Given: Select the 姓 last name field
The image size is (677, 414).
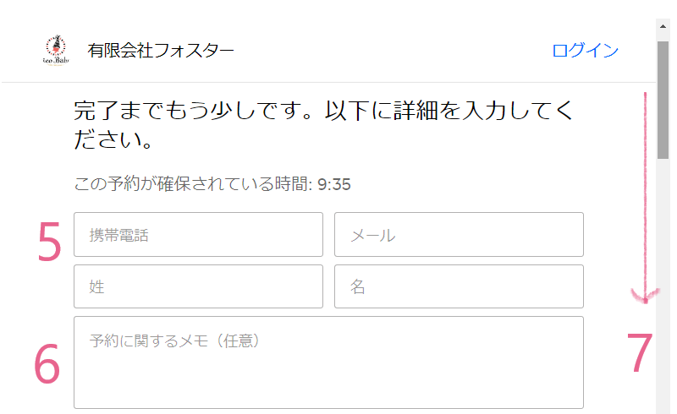Looking at the screenshot, I should tap(198, 286).
